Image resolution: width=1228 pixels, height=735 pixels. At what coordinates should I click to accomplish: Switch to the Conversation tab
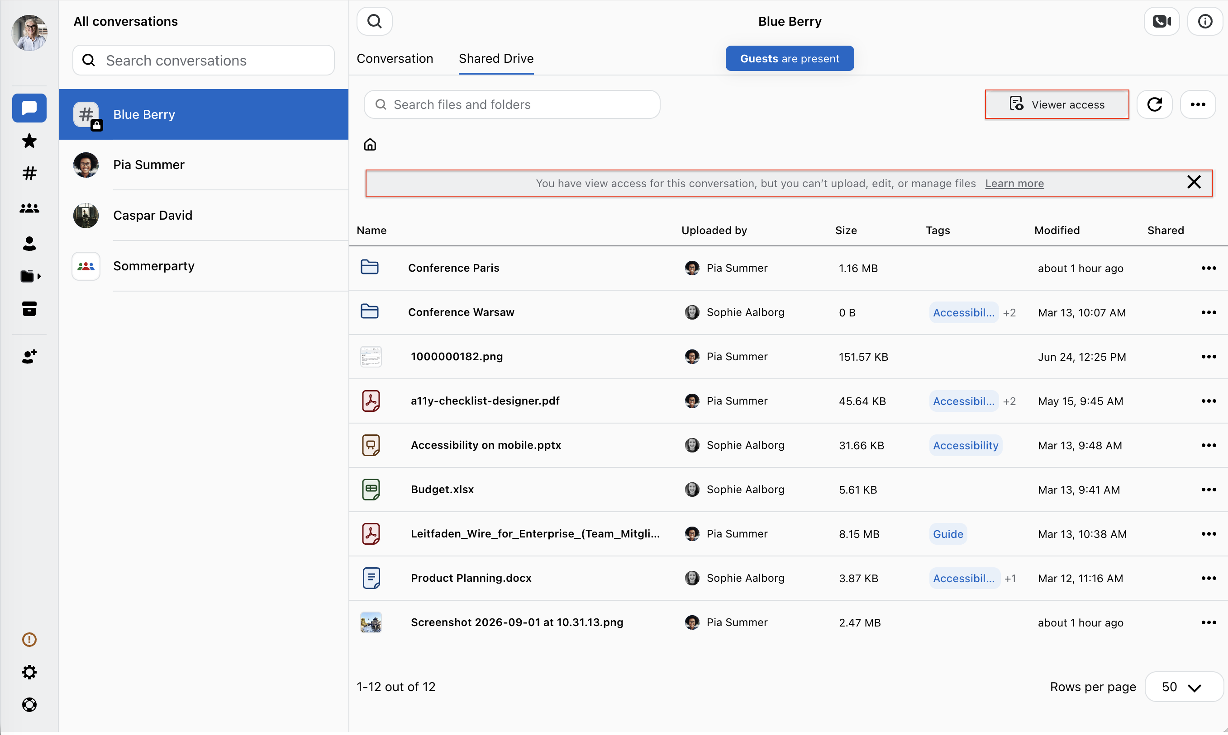point(395,58)
